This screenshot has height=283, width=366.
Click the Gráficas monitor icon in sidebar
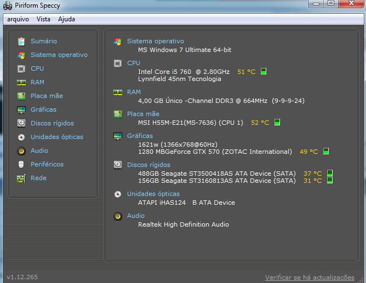coord(21,109)
